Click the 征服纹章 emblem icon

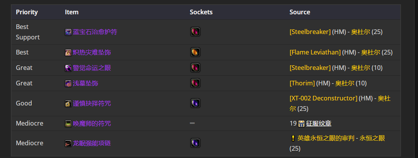302,124
